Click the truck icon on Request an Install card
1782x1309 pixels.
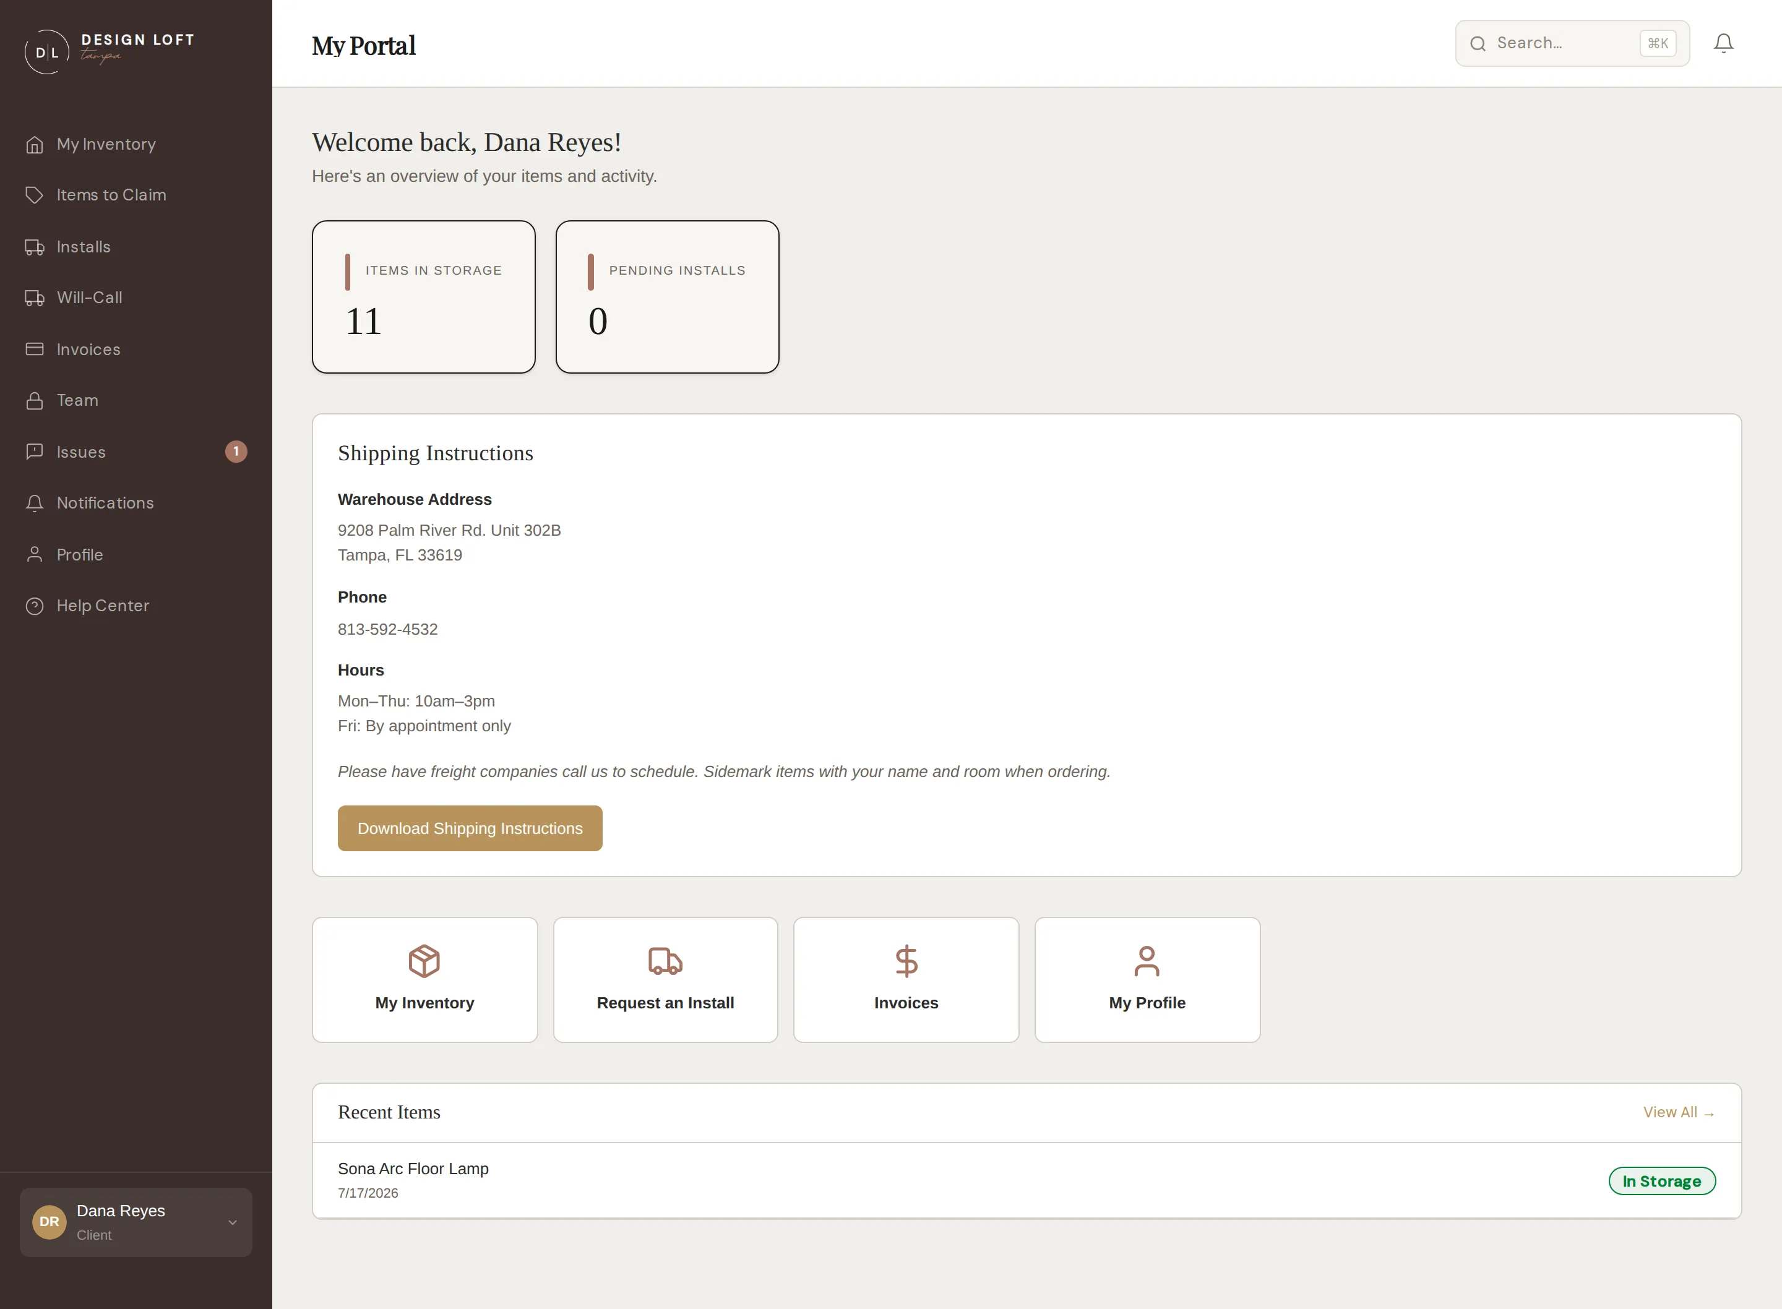[x=665, y=961]
